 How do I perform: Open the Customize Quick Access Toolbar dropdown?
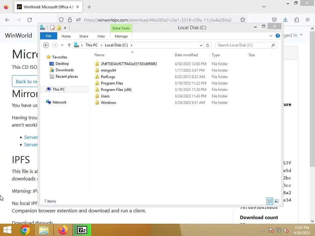point(65,28)
